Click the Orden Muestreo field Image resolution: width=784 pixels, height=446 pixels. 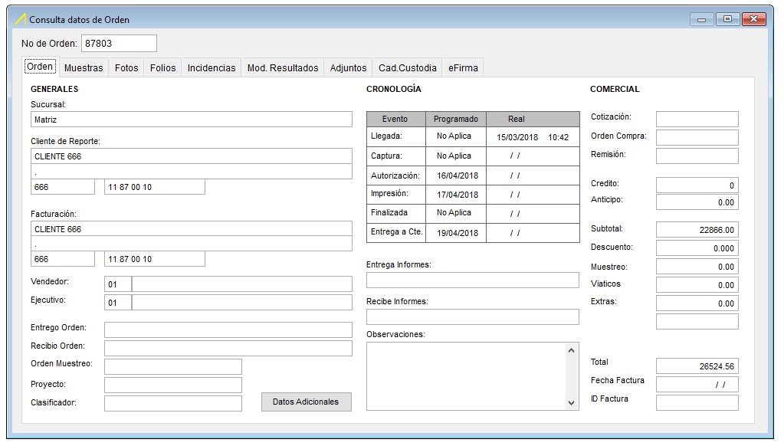coord(173,366)
